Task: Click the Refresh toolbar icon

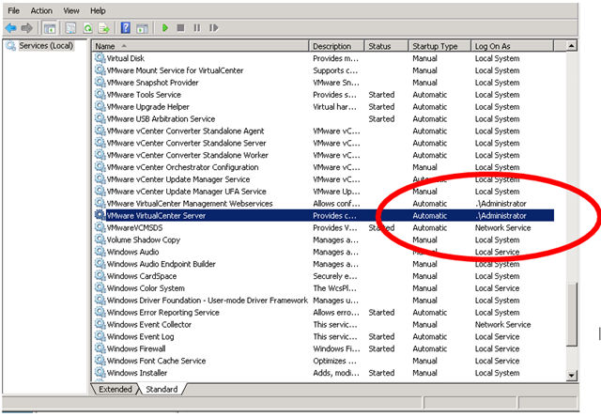Action: tap(87, 28)
